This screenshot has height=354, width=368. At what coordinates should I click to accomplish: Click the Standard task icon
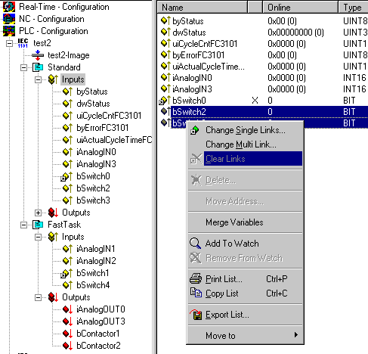click(38, 67)
